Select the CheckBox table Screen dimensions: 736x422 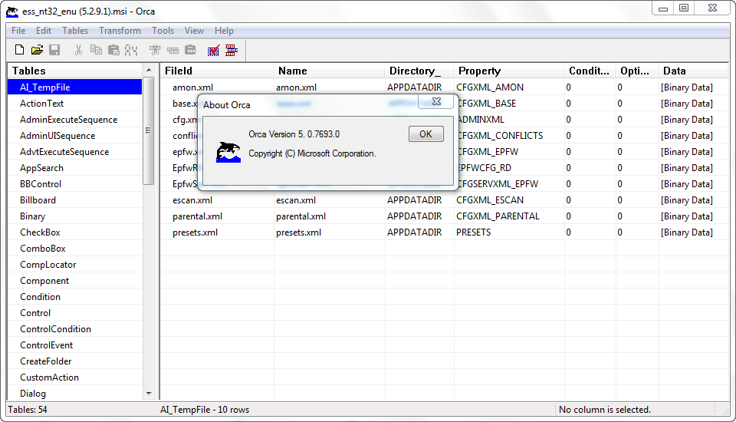click(74, 232)
